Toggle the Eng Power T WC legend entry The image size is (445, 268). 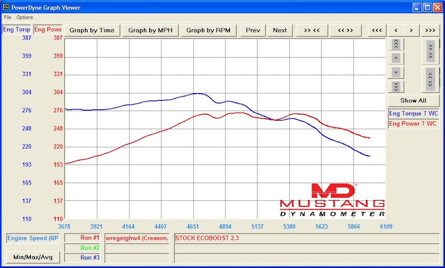point(413,123)
